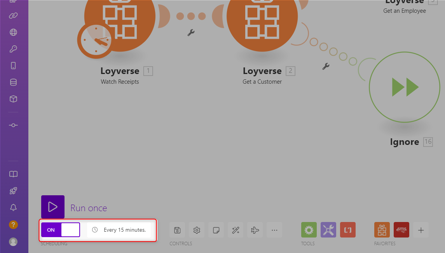
Task: Select the red SMS favorite app icon
Action: point(401,230)
